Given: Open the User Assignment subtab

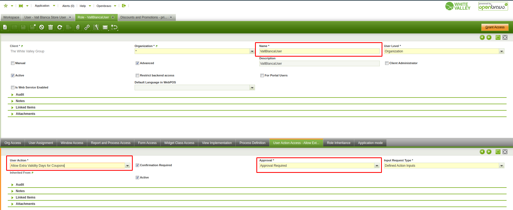Looking at the screenshot, I should pos(41,143).
